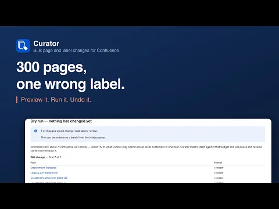Click the +review cell for Deployment Runbook
279x209 pixels.
pos(219,168)
